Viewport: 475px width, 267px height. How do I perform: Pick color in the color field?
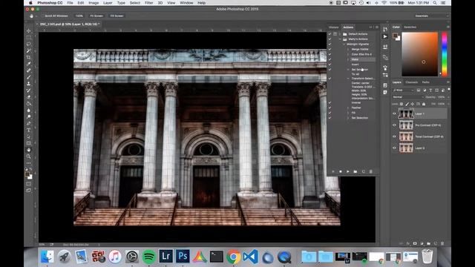(419, 54)
